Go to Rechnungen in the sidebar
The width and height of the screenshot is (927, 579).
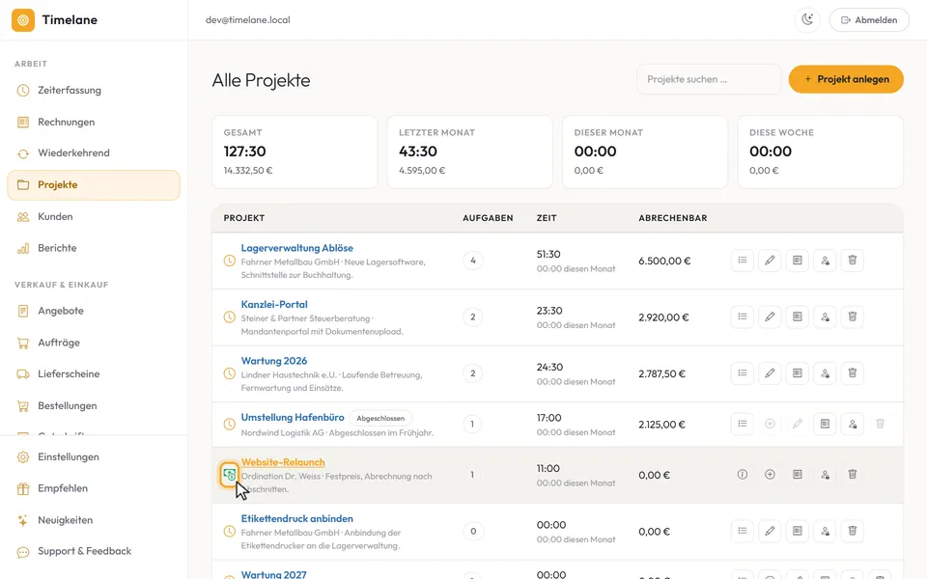(94, 122)
